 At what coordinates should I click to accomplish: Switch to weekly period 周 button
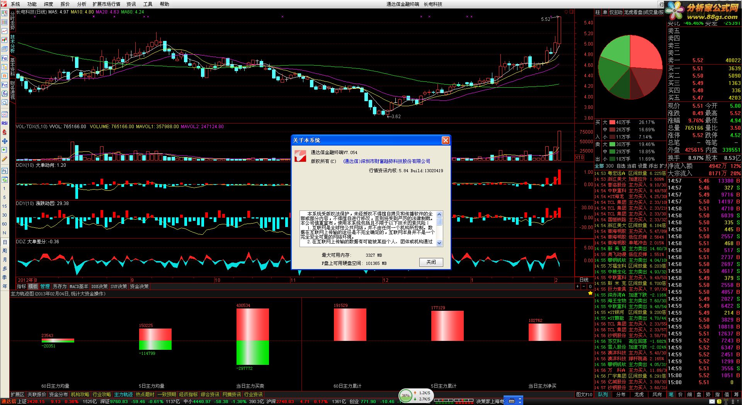5,251
